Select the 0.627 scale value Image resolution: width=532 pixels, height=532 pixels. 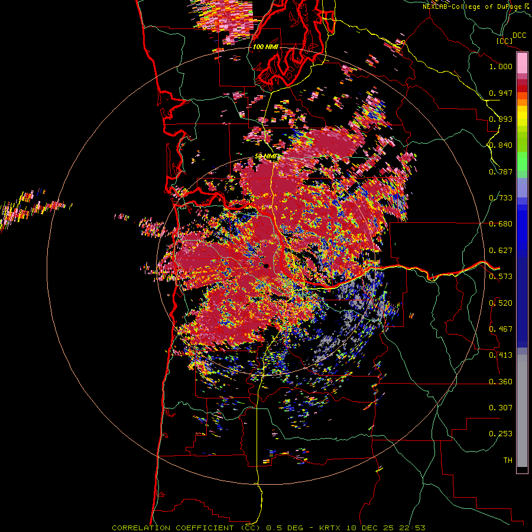tap(501, 251)
